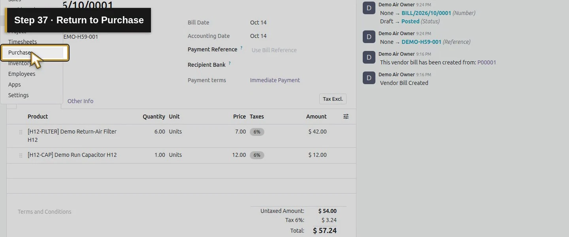Click Immediate Payment terms value
The height and width of the screenshot is (237, 569).
click(275, 80)
